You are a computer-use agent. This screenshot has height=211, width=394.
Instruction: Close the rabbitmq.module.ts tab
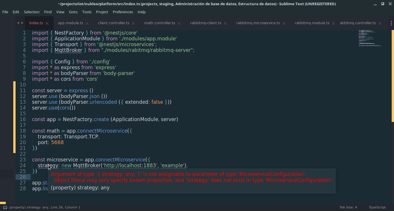click(x=333, y=23)
